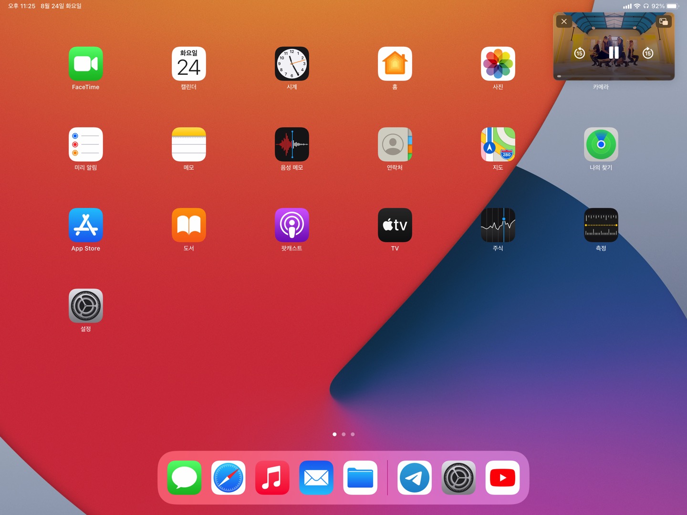The height and width of the screenshot is (515, 687).
Task: Open the Measure app
Action: point(601,225)
